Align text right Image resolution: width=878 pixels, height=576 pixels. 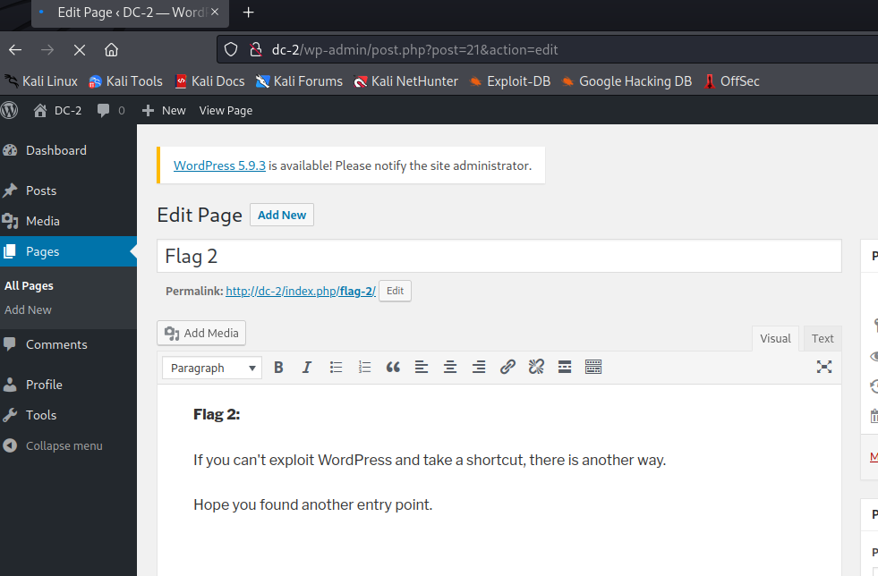coord(479,368)
